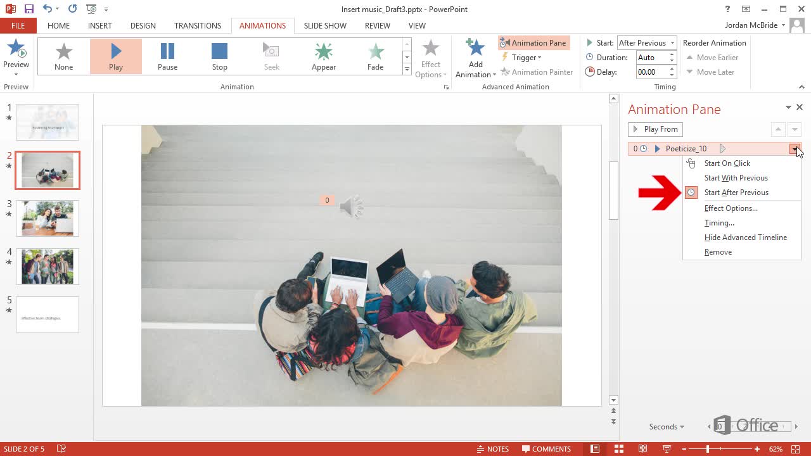The height and width of the screenshot is (456, 811).
Task: Open the Undo history dropdown arrow
Action: 58,9
